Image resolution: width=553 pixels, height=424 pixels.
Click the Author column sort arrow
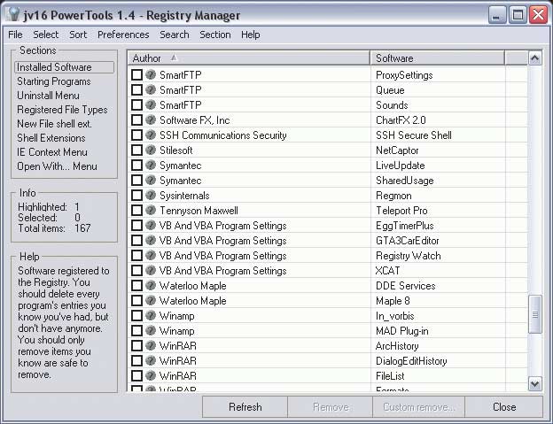point(174,58)
